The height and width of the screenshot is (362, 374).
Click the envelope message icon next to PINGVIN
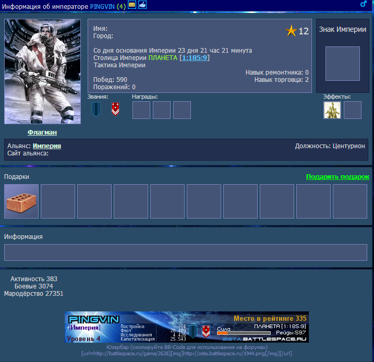[x=132, y=4]
